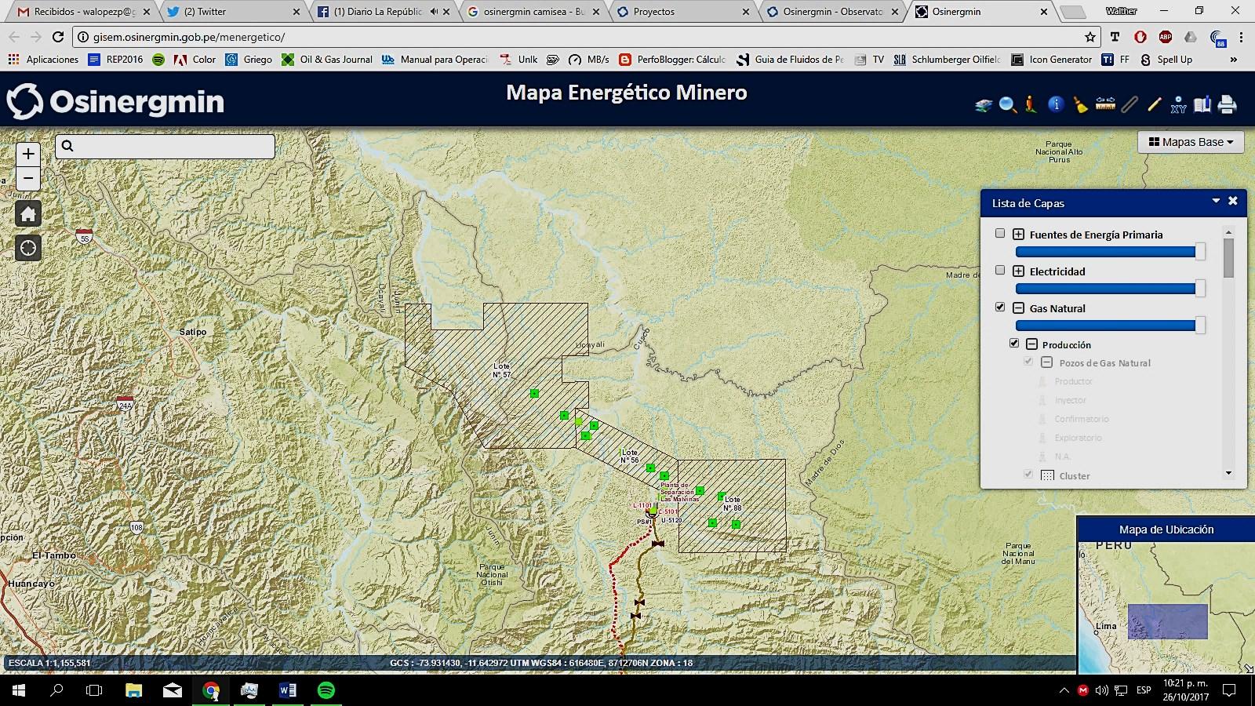
Task: Adjust the Gas Natural opacity slider
Action: coord(1110,326)
